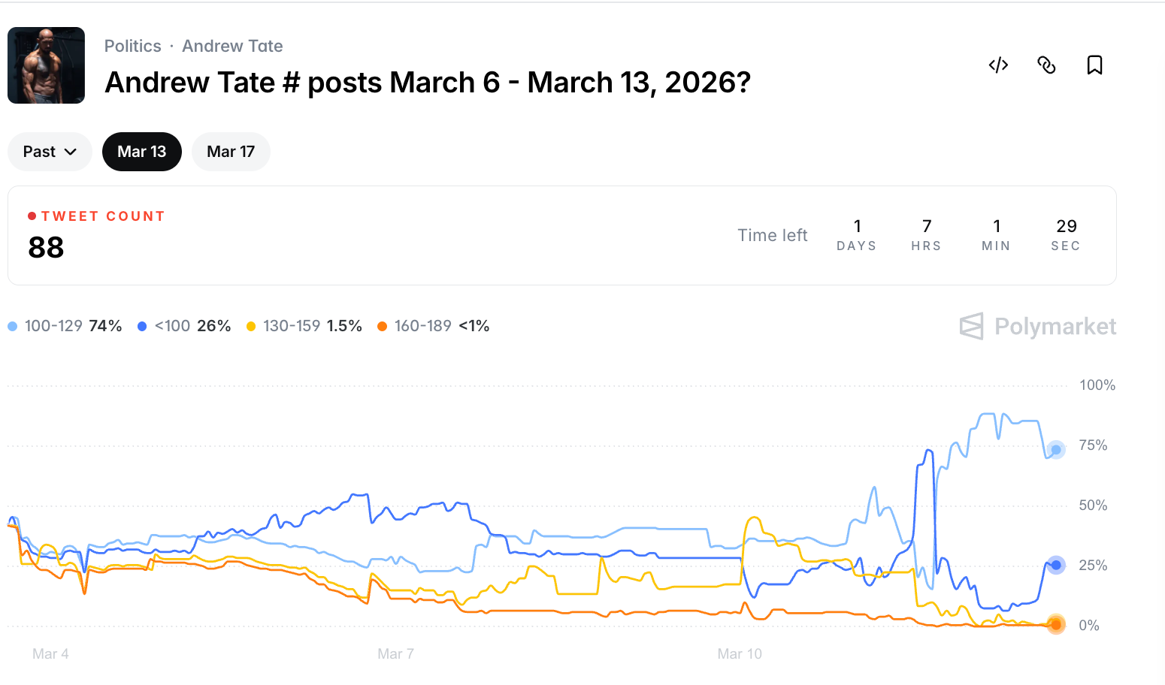Switch to the Mar 17 tab
This screenshot has width=1165, height=685.
pyautogui.click(x=231, y=152)
